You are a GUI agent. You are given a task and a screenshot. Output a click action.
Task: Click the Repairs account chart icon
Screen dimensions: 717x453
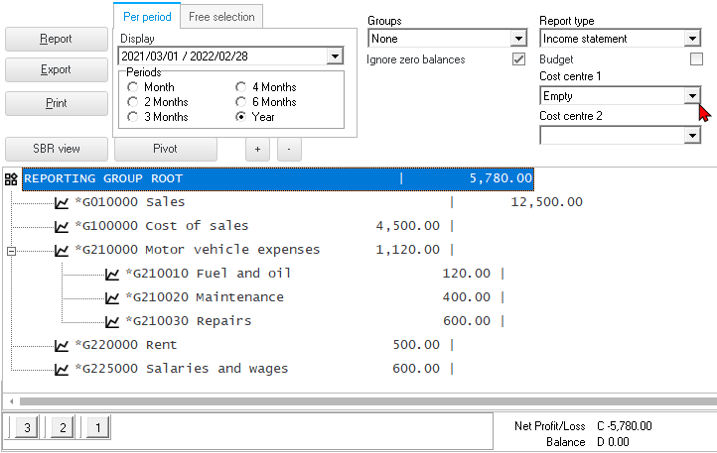point(113,321)
